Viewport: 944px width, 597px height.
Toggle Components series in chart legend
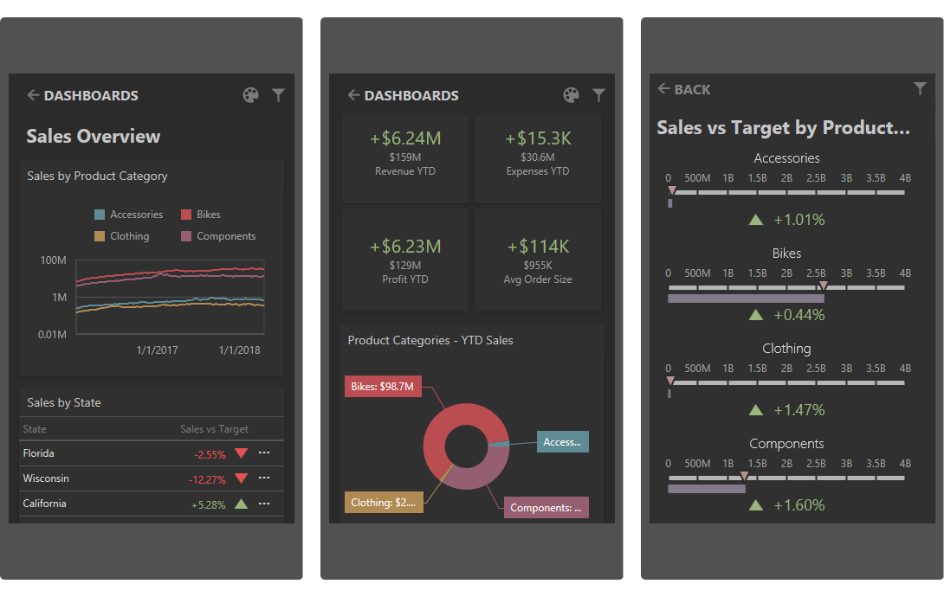coord(218,236)
